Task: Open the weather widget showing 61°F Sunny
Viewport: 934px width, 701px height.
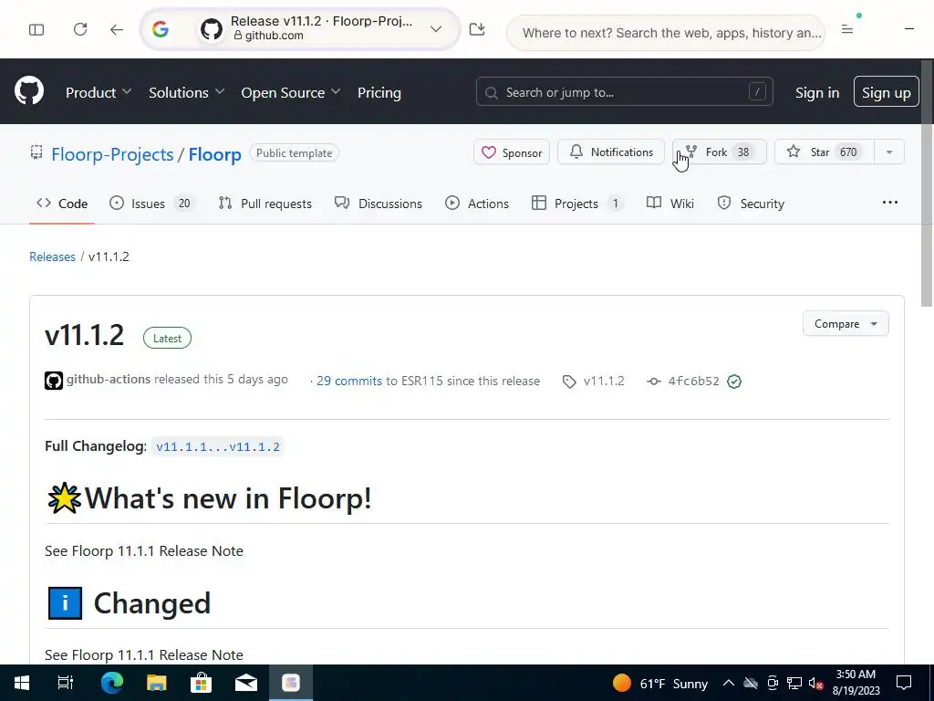Action: tap(660, 683)
